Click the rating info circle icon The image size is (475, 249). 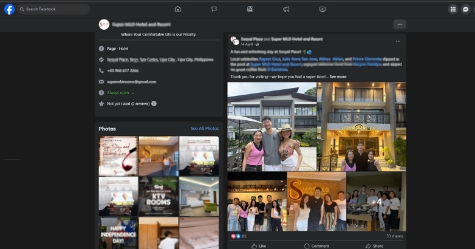(154, 104)
